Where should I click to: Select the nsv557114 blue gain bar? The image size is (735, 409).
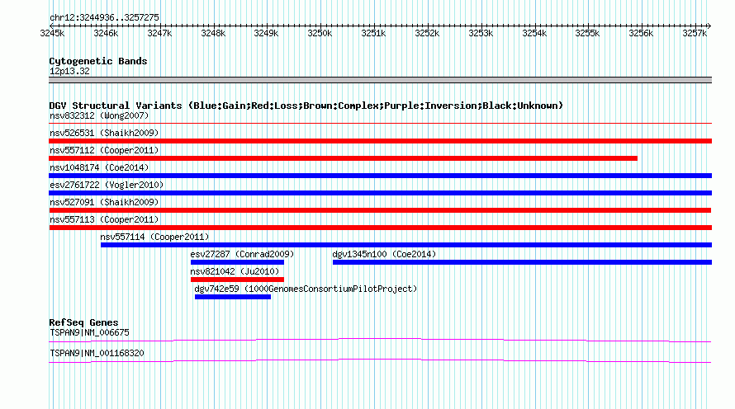click(406, 245)
